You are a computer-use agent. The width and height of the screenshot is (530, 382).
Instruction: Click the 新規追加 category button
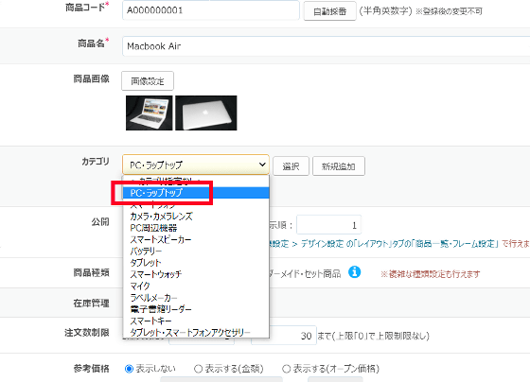tap(339, 166)
